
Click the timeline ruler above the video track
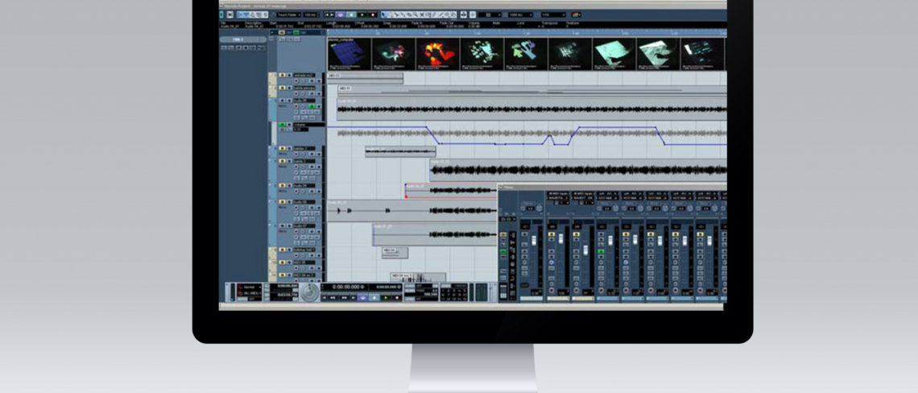click(x=527, y=33)
